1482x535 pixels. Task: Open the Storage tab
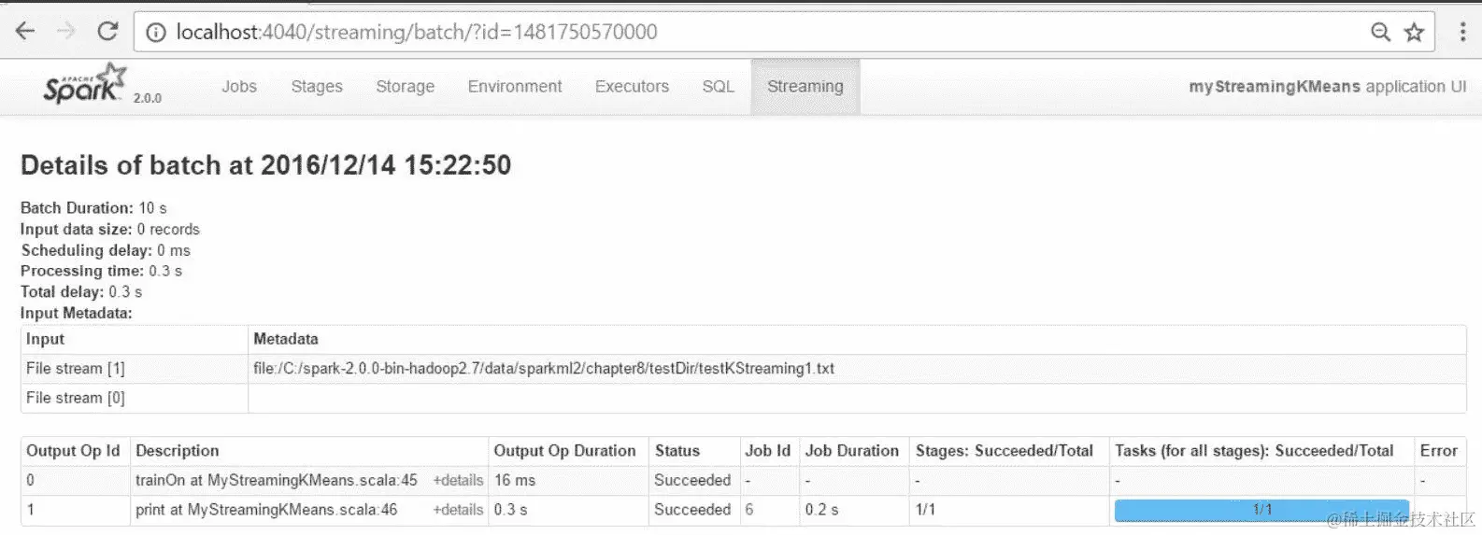point(405,86)
